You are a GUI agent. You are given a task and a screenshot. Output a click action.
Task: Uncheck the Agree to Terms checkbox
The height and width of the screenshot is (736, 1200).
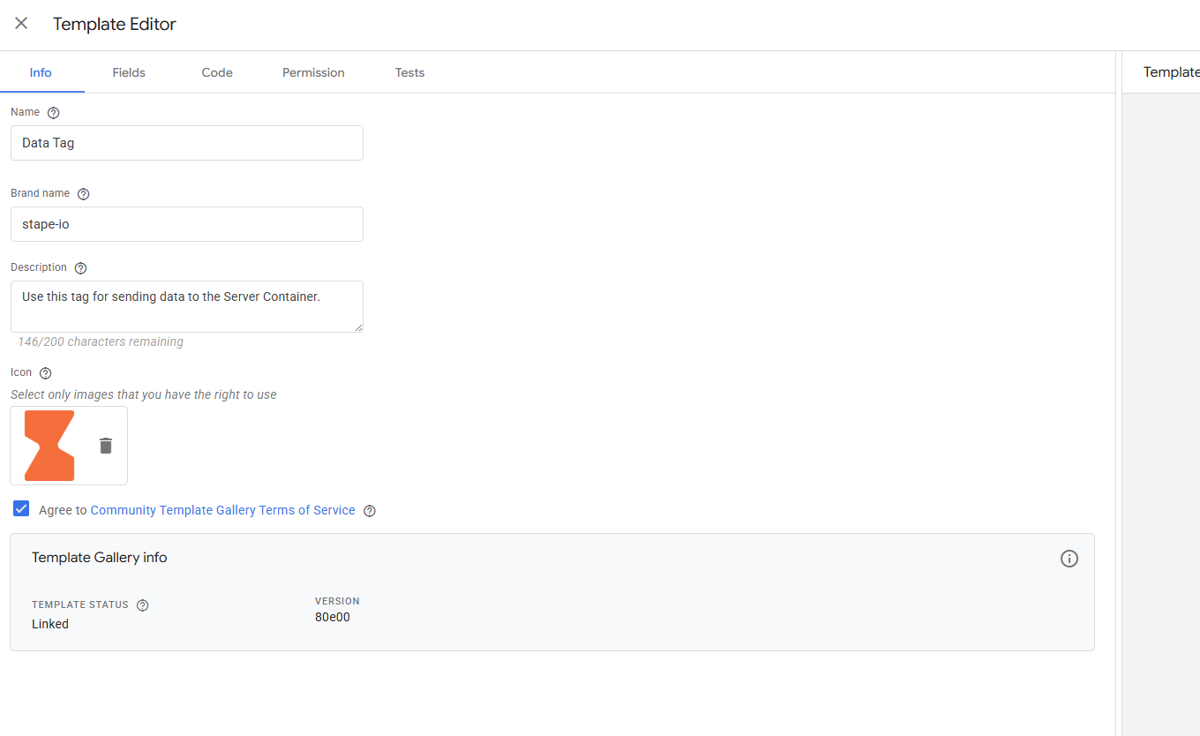[22, 509]
